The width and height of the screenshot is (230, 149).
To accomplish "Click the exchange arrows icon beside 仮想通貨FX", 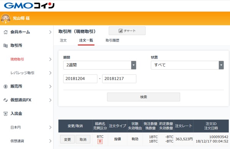I will [5, 100].
